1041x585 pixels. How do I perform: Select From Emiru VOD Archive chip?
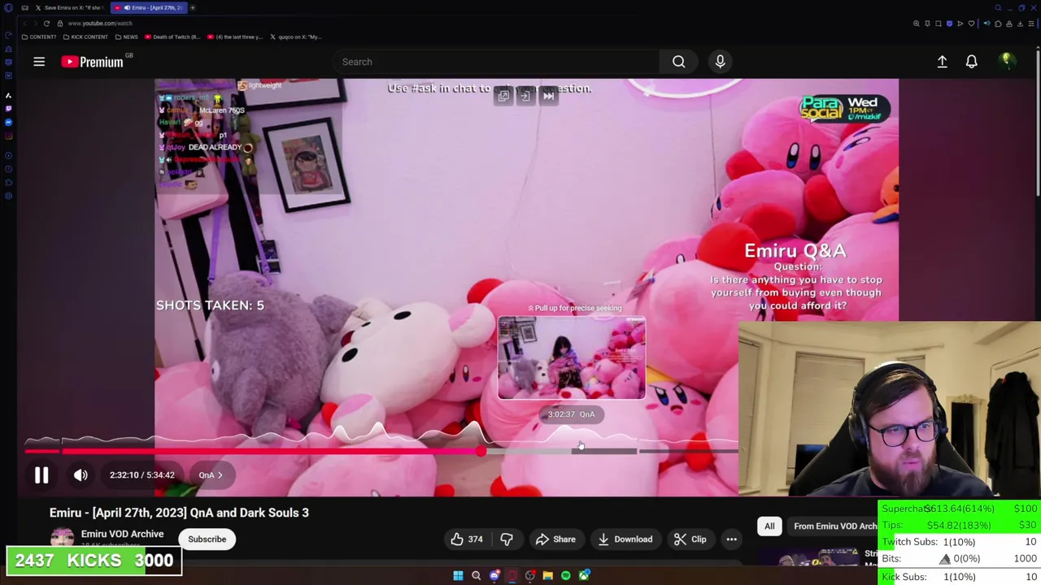[x=834, y=526]
